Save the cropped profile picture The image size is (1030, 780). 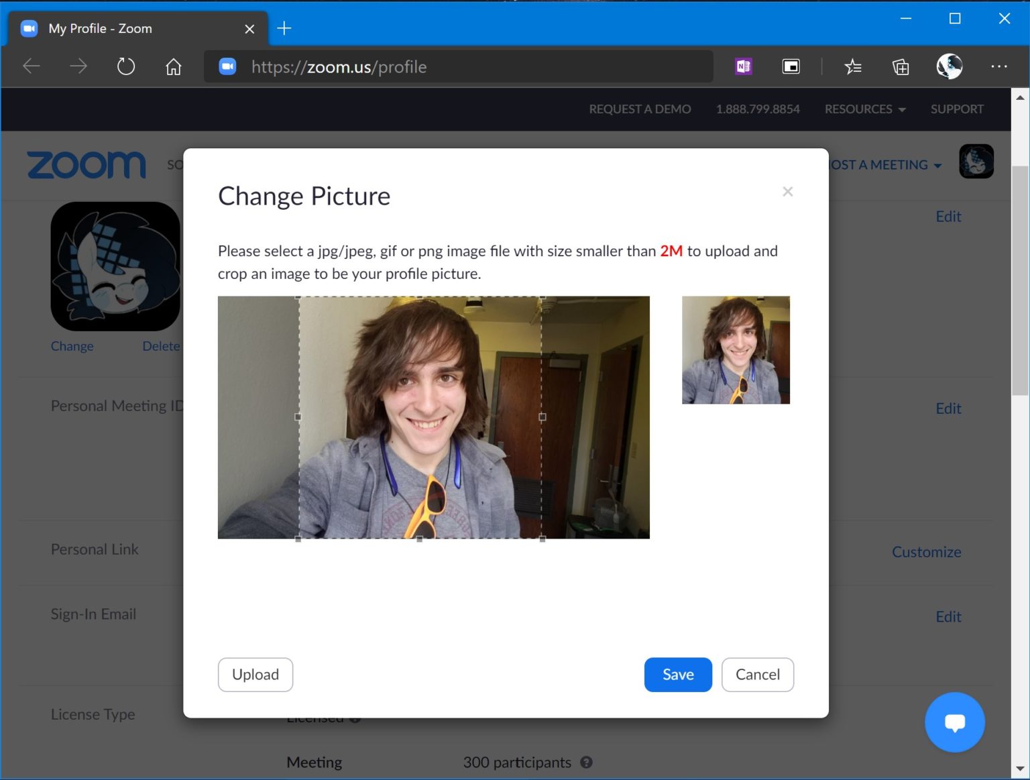(677, 675)
